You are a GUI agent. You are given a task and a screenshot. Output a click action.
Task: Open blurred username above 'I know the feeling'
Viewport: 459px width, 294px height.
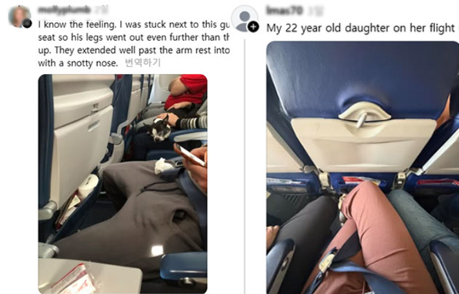pos(65,10)
